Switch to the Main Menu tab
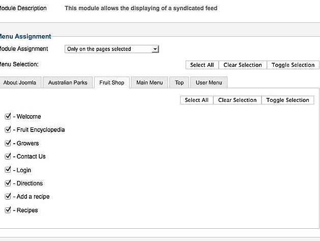The width and height of the screenshot is (320, 241). point(149,83)
